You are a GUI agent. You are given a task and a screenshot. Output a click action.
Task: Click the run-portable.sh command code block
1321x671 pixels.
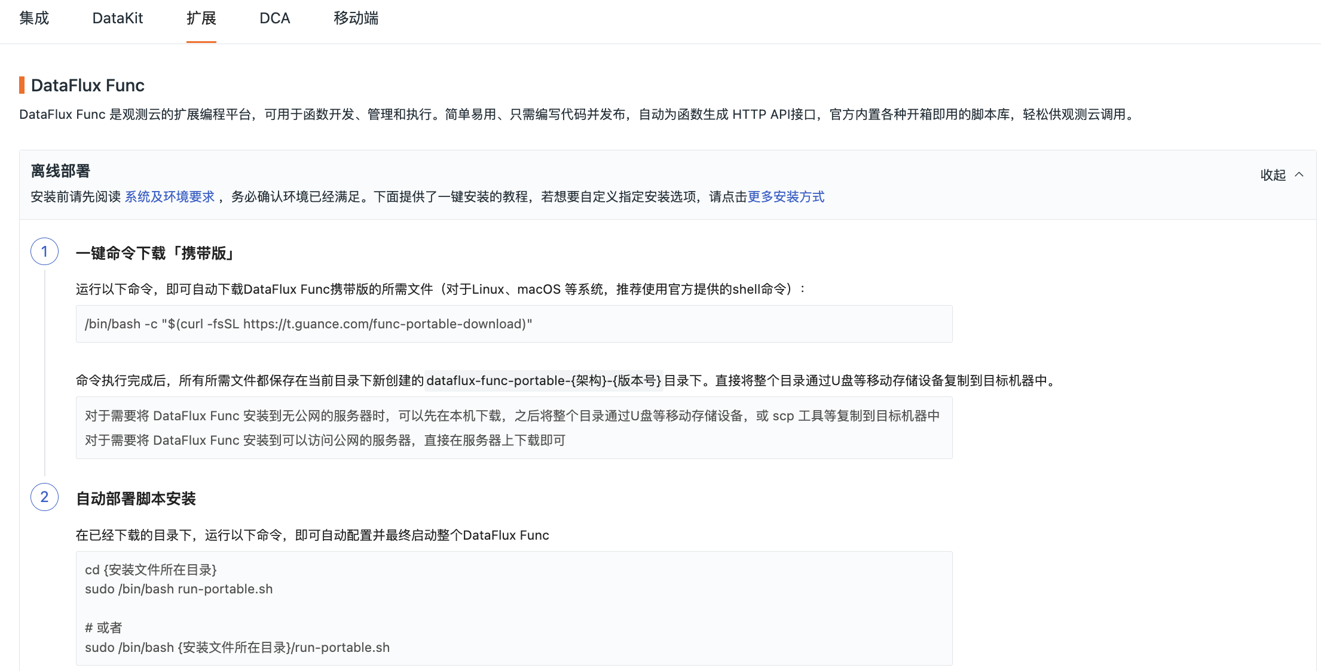514,608
